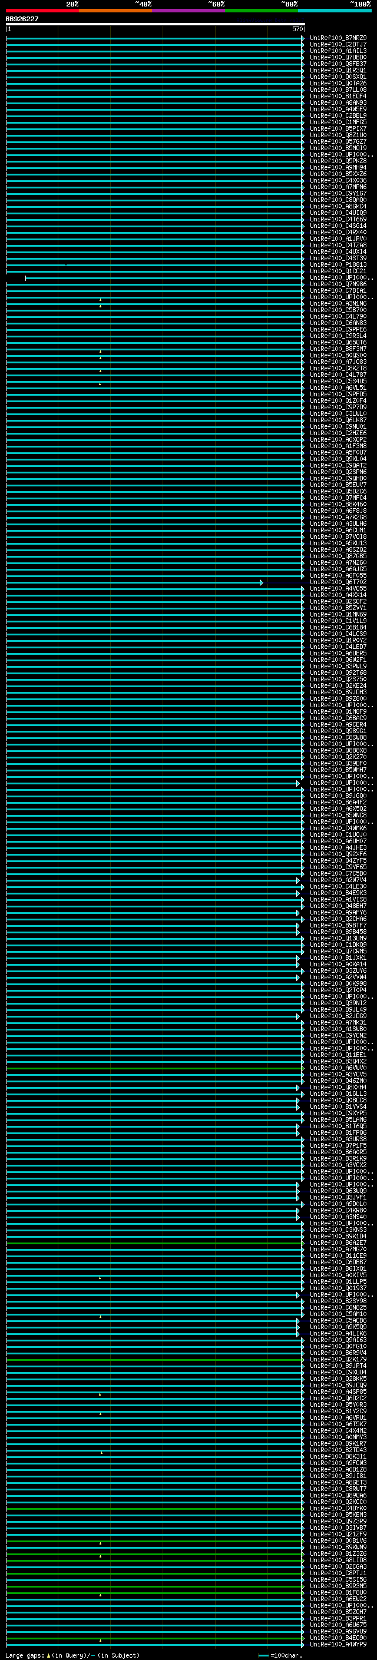Click the short alignment arrow for UniRef100_Q6T702
The width and height of the screenshot is (377, 1660).
(x=134, y=582)
